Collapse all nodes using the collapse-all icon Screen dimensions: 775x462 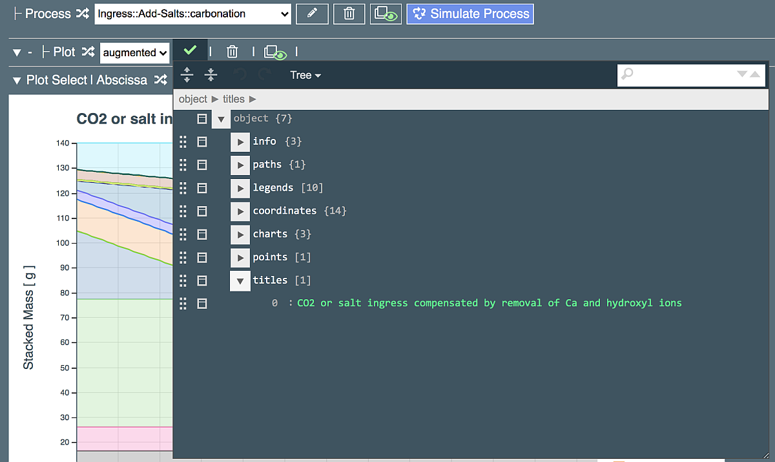(211, 75)
